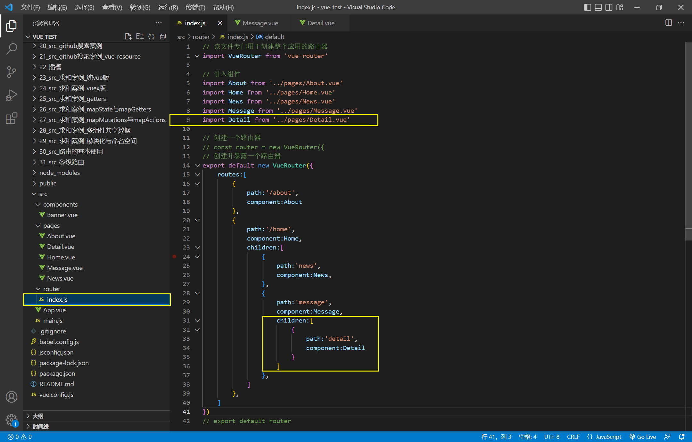The height and width of the screenshot is (442, 692).
Task: Open the Extensions view
Action: point(12,118)
